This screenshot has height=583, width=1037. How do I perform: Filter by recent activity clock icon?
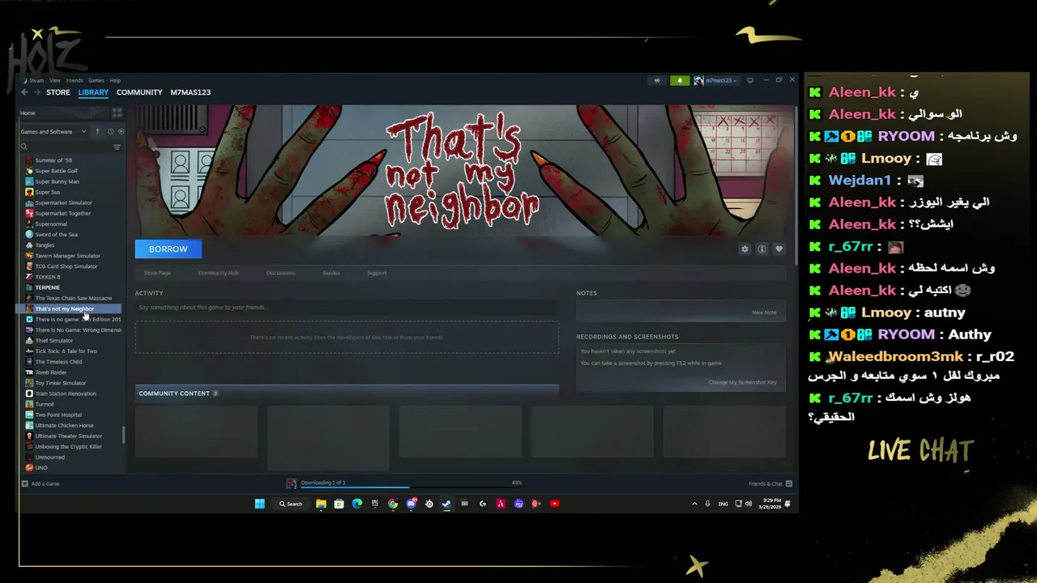pyautogui.click(x=110, y=131)
